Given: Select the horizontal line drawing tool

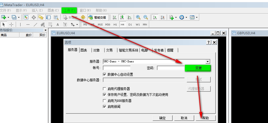Looking at the screenshot, I should (x=28, y=24).
